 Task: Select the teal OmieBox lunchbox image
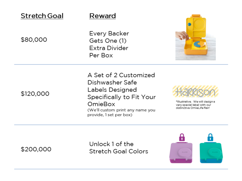click(211, 152)
